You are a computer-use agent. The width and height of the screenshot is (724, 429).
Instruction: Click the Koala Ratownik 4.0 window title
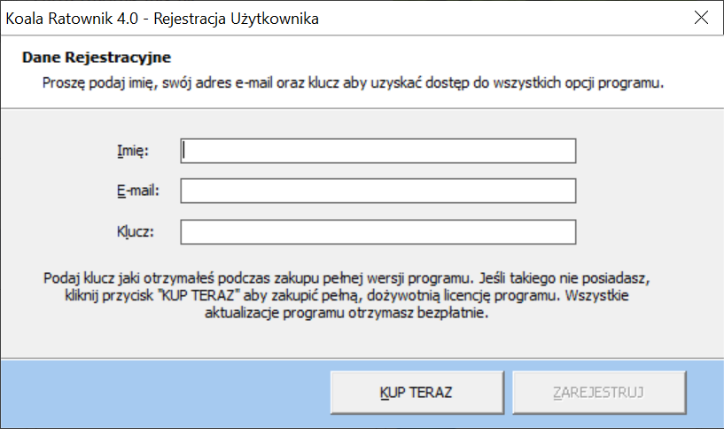(162, 19)
